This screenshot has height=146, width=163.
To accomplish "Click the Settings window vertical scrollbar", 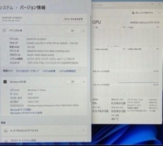I will click(91, 58).
